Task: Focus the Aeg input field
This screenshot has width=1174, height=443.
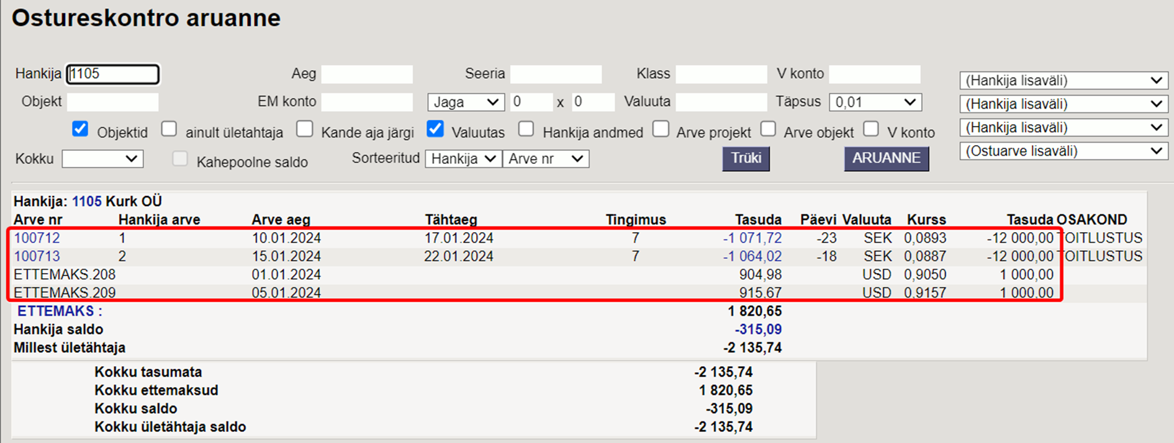Action: [366, 74]
